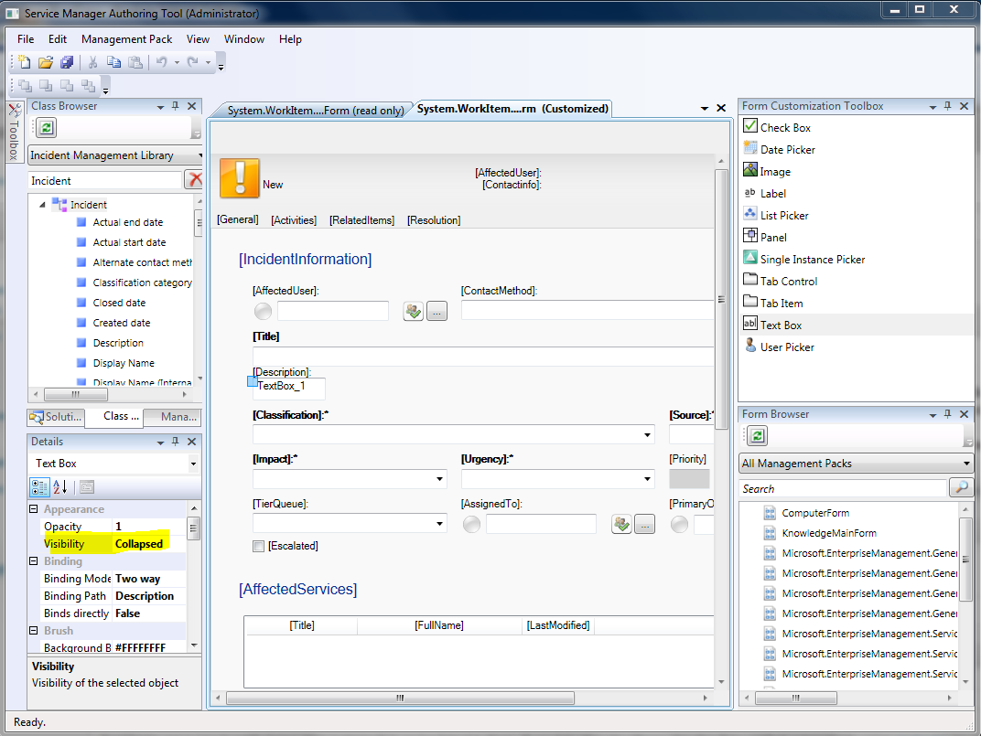This screenshot has width=981, height=736.
Task: Select Tab Item in the toolbox
Action: coord(782,303)
